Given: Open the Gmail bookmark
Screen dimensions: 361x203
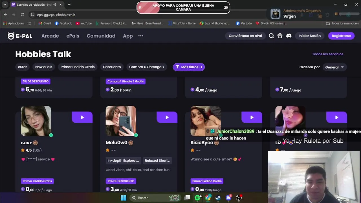Looking at the screenshot, I should [x=45, y=23].
